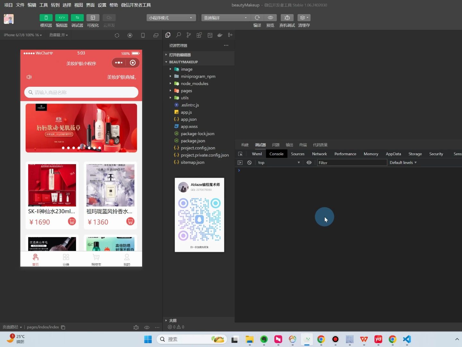Click the element inspect picker icon

240,154
